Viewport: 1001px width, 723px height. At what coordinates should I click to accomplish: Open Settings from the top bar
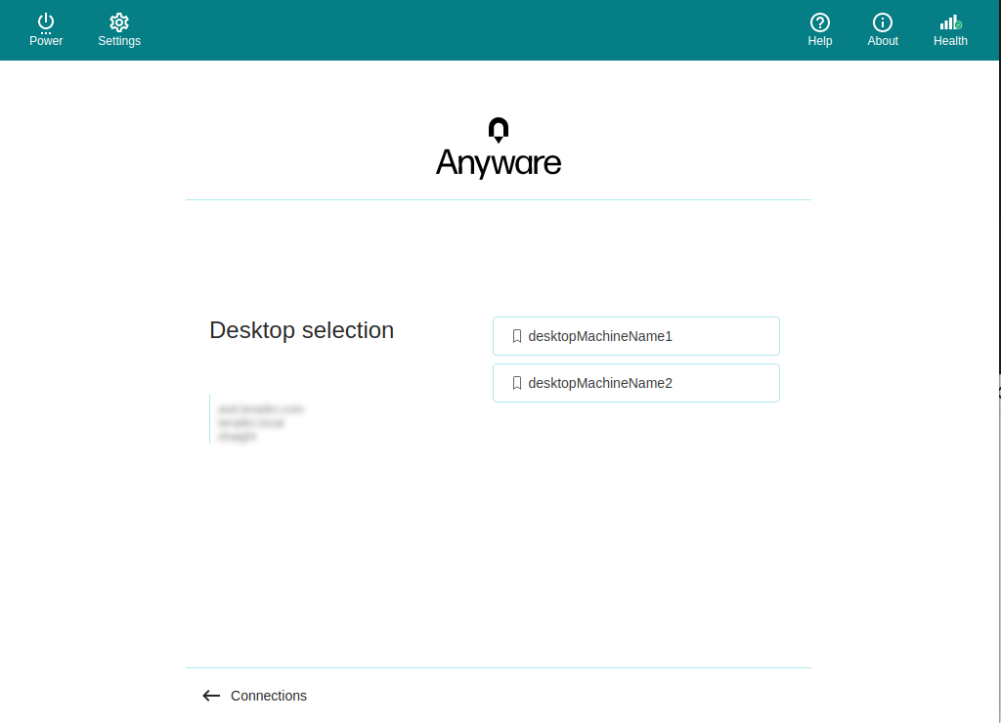tap(119, 30)
